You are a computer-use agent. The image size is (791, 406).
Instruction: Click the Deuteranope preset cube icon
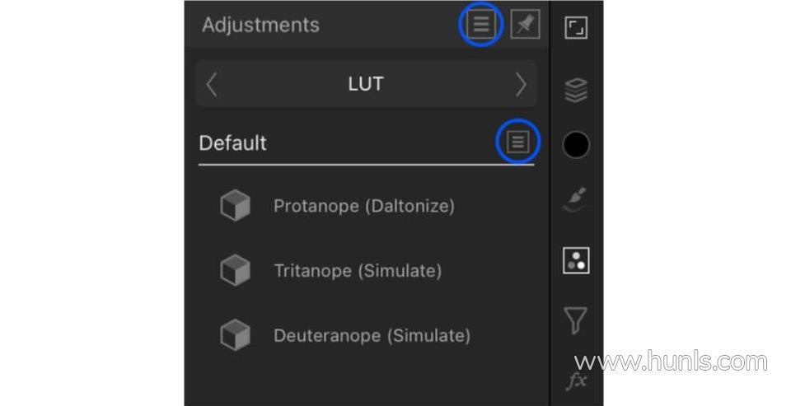pos(235,335)
